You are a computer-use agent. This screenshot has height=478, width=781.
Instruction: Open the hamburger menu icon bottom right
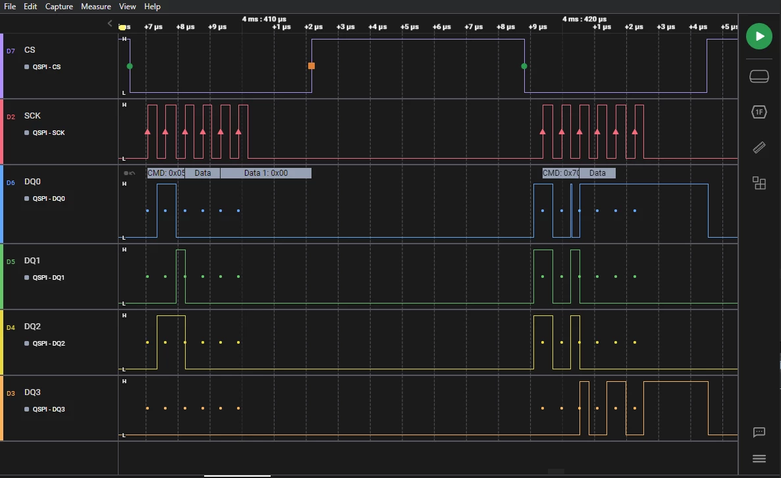coord(759,459)
